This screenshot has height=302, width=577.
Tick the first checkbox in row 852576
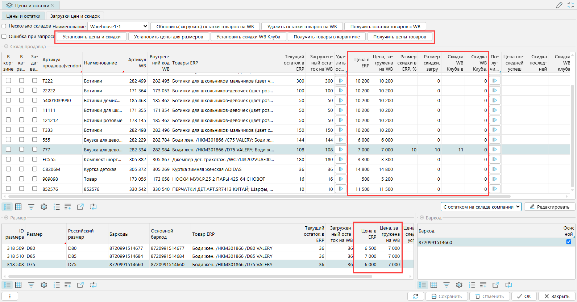point(8,189)
